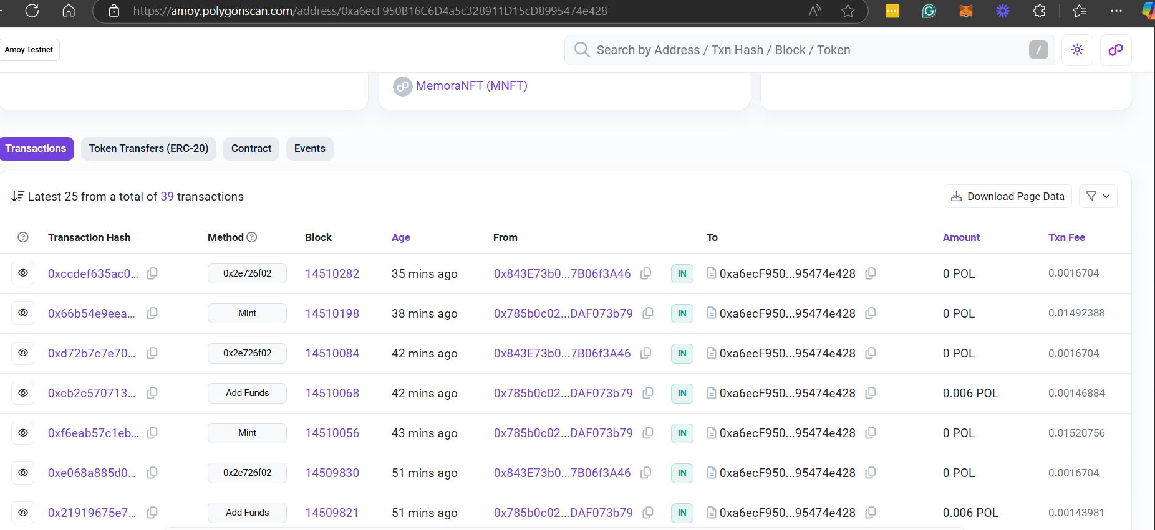Click the 39 total transactions link
1155x530 pixels.
(x=167, y=197)
